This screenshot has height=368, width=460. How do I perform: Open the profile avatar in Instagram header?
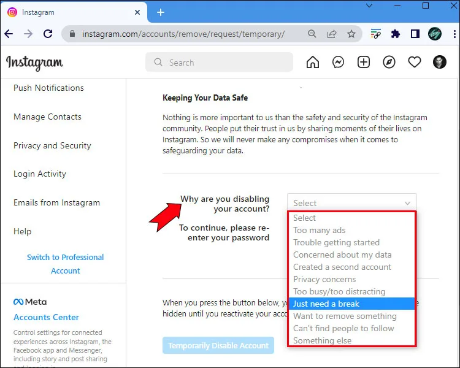click(x=440, y=62)
